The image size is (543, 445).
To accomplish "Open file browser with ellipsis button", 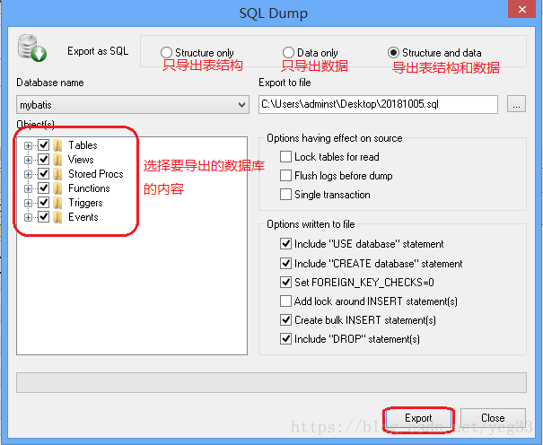I will 516,104.
